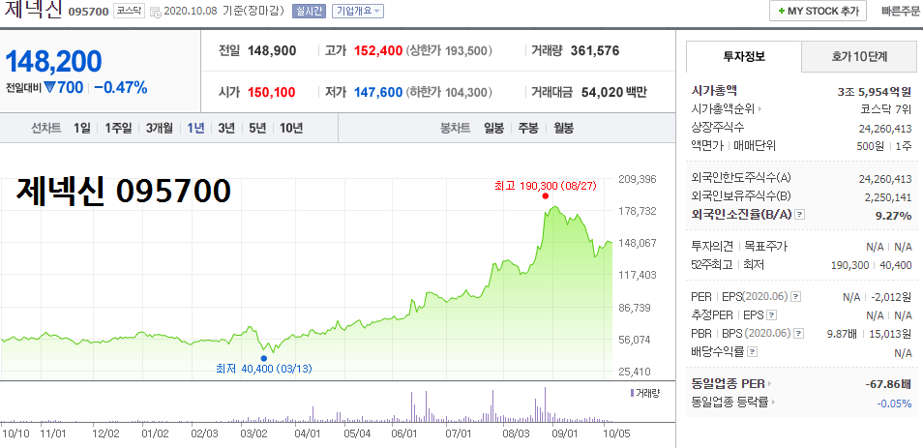Select the 1년 line chart period
Image resolution: width=923 pixels, height=448 pixels.
(x=195, y=128)
